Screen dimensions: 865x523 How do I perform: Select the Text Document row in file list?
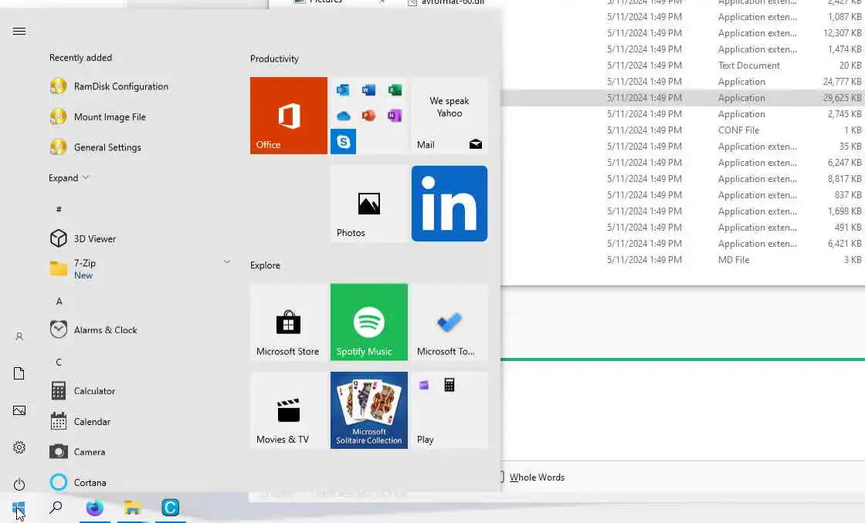[683, 65]
